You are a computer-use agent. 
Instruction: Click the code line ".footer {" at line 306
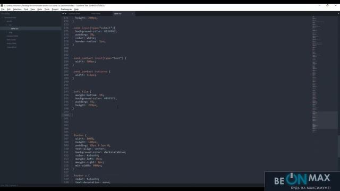(79, 135)
